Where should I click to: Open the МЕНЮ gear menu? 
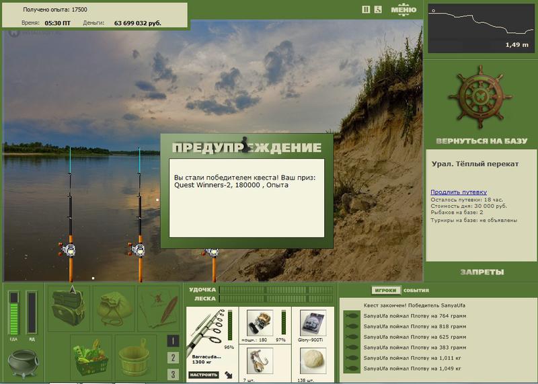pyautogui.click(x=403, y=9)
